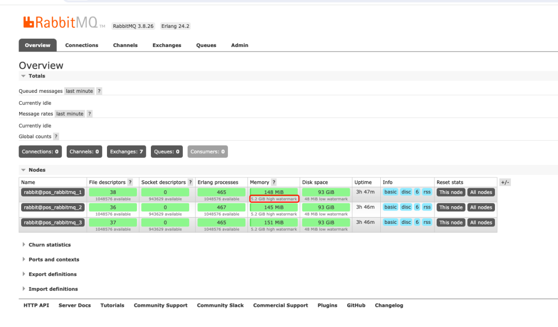Click the rss tag for rabbitmq_1
Screen dimensions: 558x327
tap(427, 192)
